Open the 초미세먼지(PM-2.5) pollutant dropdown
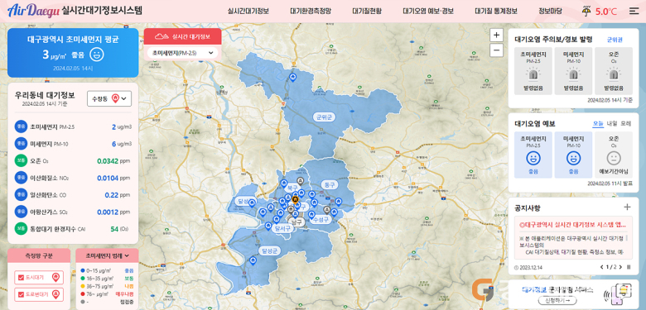Viewport: 646px width, 310px height. point(182,53)
